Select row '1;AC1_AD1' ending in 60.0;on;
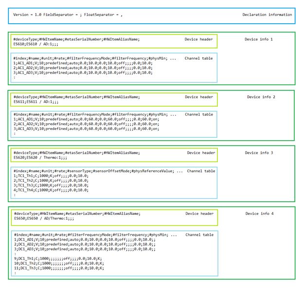Viewport: 303px width, 291px height. [x=87, y=119]
